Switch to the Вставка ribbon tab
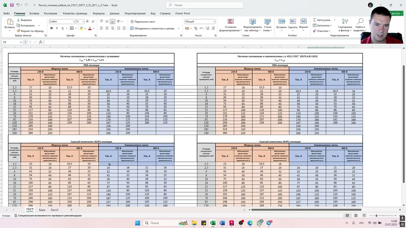 (34, 13)
